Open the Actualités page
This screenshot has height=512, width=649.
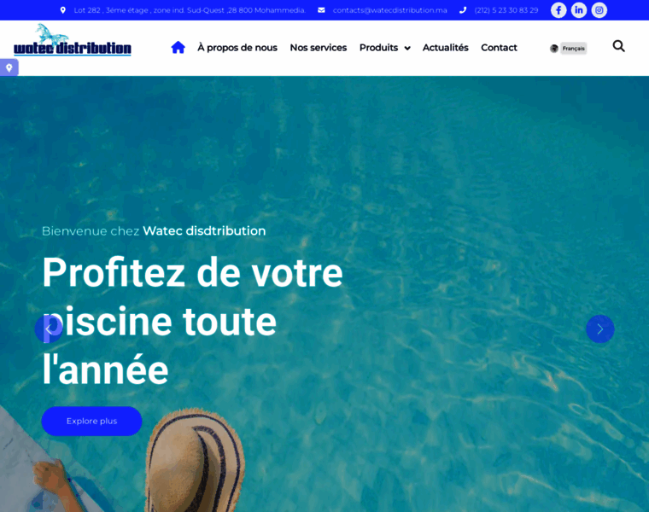[446, 48]
